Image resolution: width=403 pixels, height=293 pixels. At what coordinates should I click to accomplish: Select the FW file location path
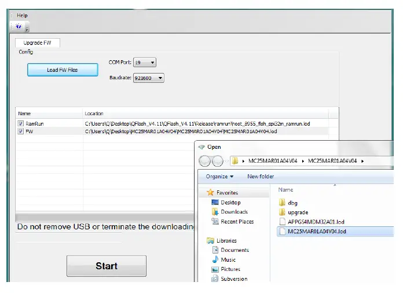point(181,131)
